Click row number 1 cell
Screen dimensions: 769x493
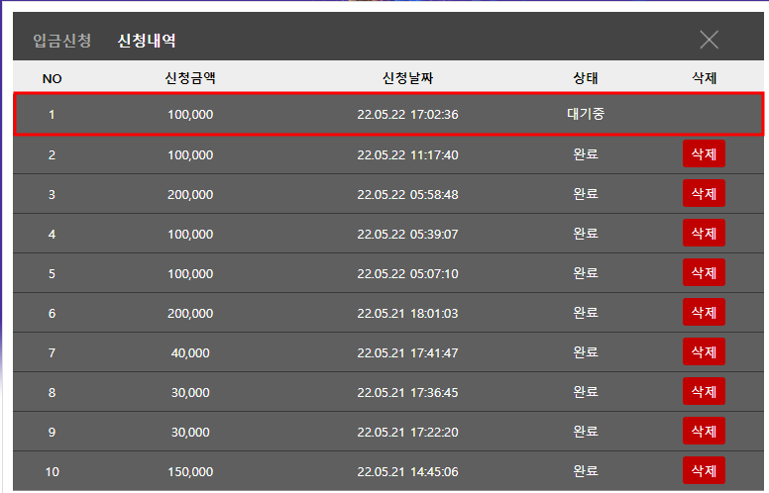52,115
